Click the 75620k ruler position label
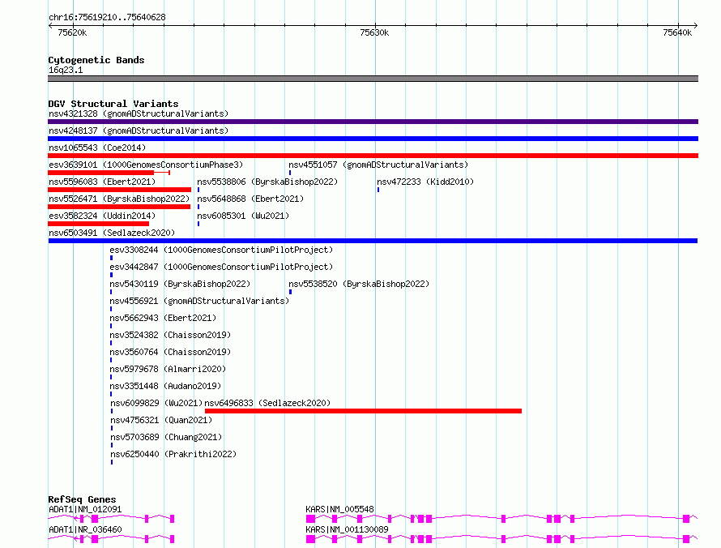Viewport: 721px width, 548px height. tap(72, 32)
